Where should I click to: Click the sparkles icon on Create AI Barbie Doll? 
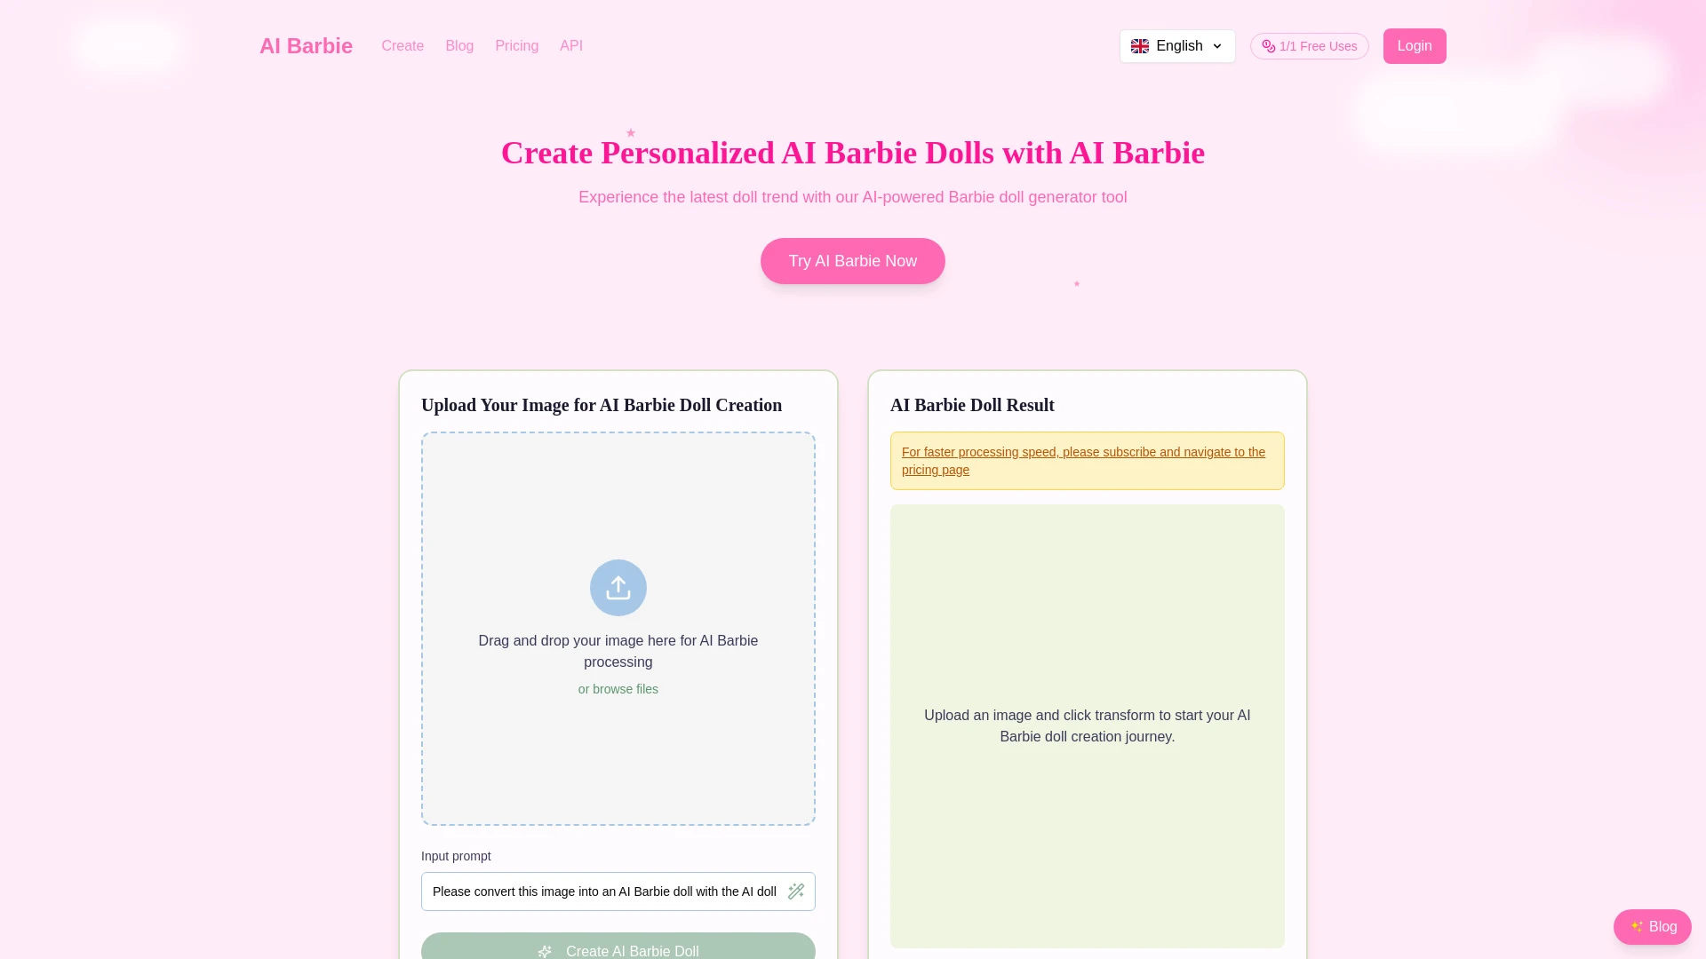(x=544, y=951)
